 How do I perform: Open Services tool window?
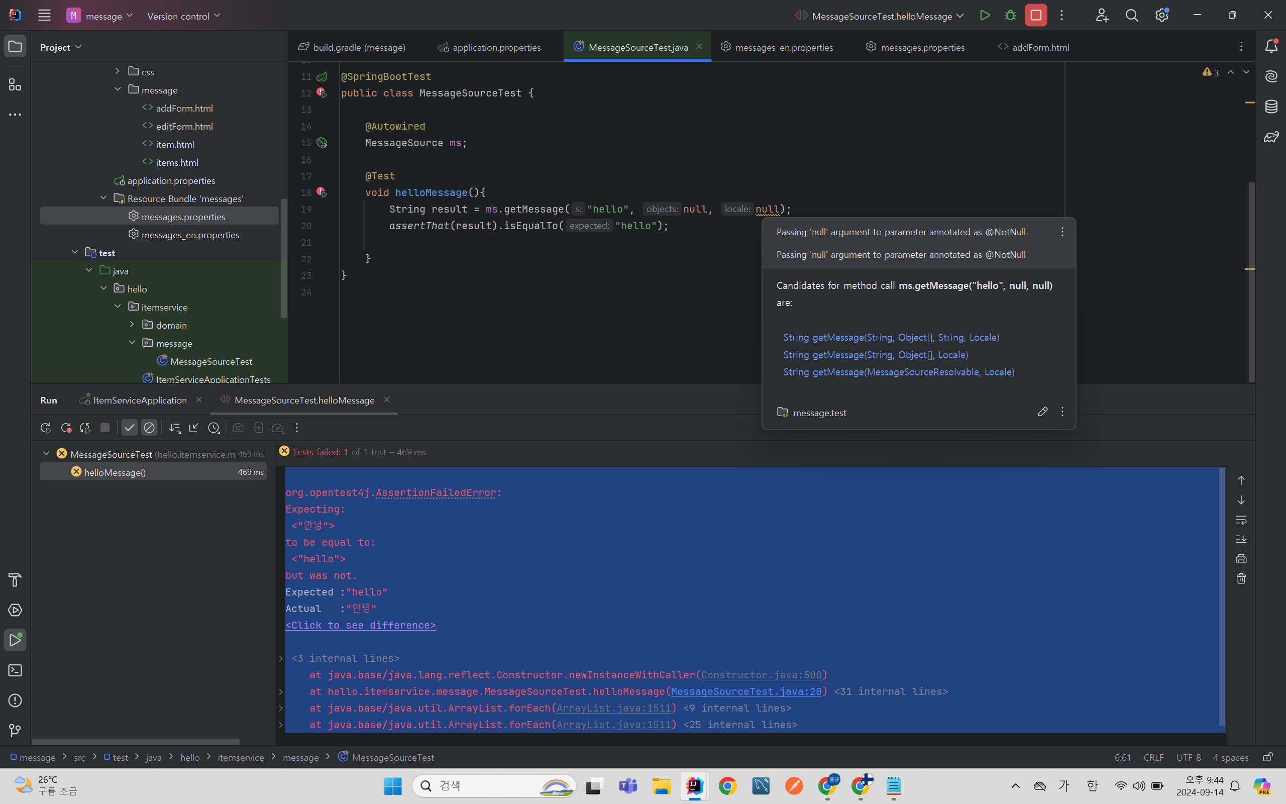(15, 610)
